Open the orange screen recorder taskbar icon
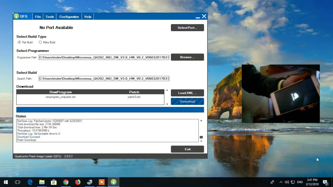Image resolution: width=333 pixels, height=187 pixels. pyautogui.click(x=102, y=182)
